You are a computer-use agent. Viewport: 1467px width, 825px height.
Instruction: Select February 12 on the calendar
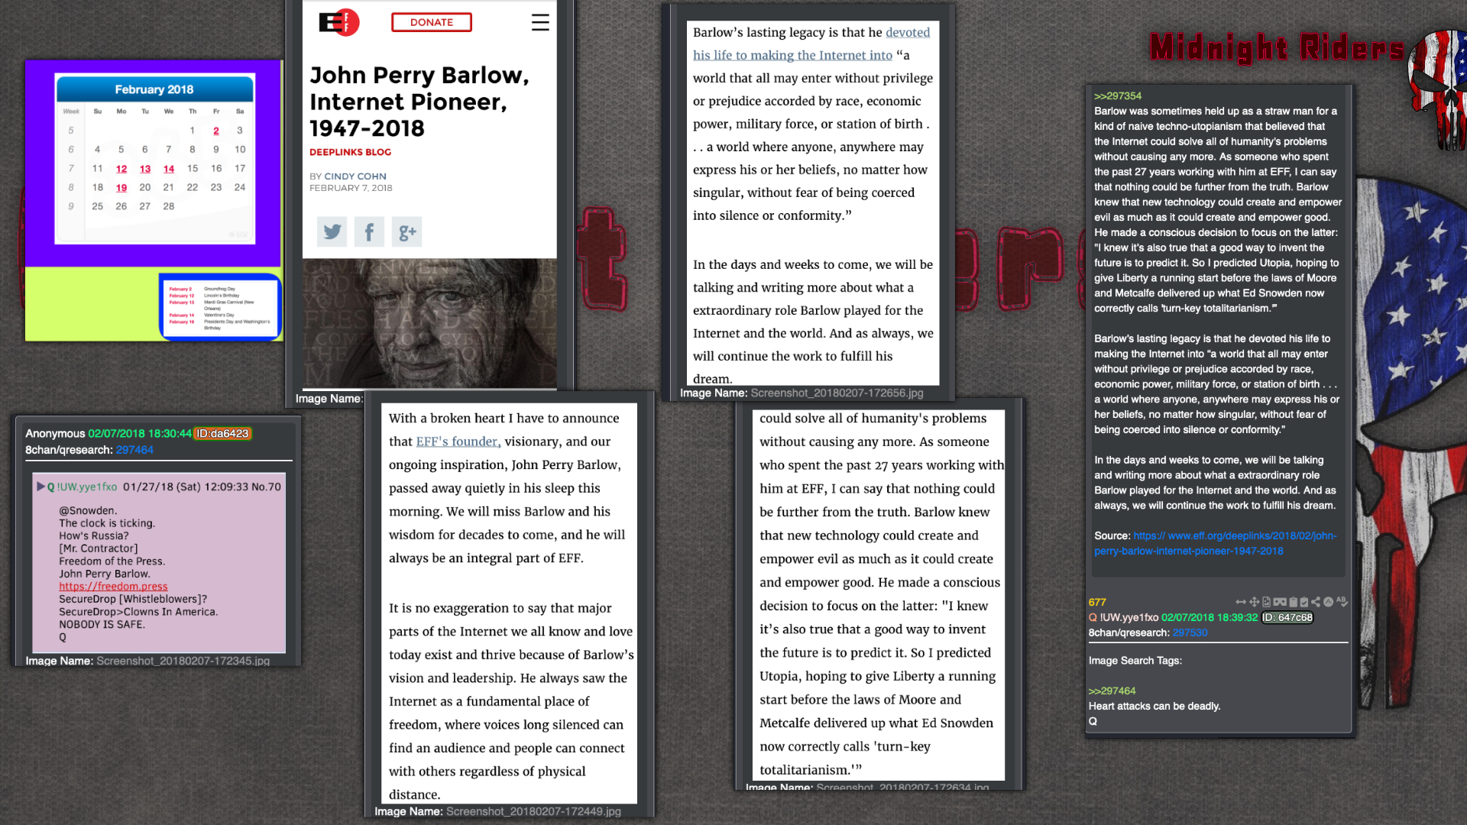pyautogui.click(x=121, y=169)
